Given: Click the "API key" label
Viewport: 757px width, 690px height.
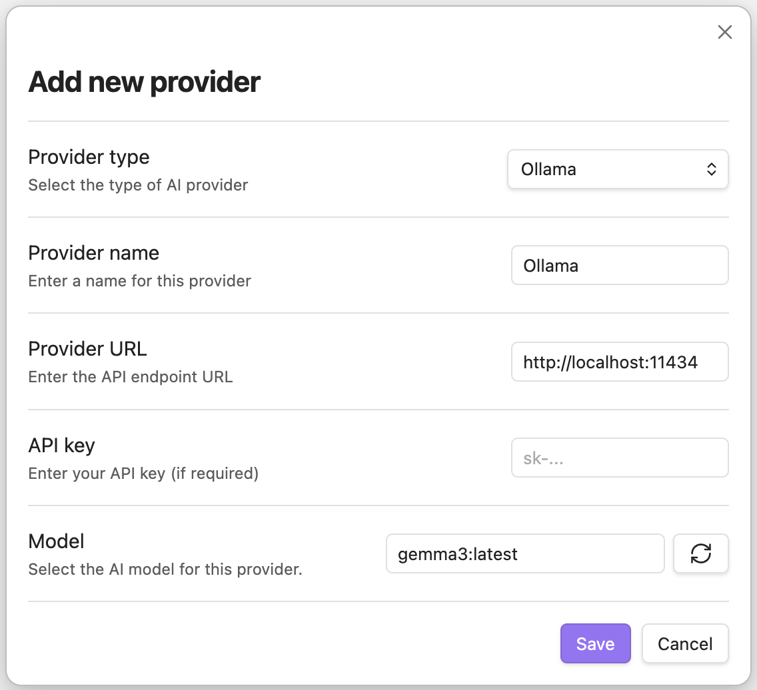Looking at the screenshot, I should [x=61, y=445].
